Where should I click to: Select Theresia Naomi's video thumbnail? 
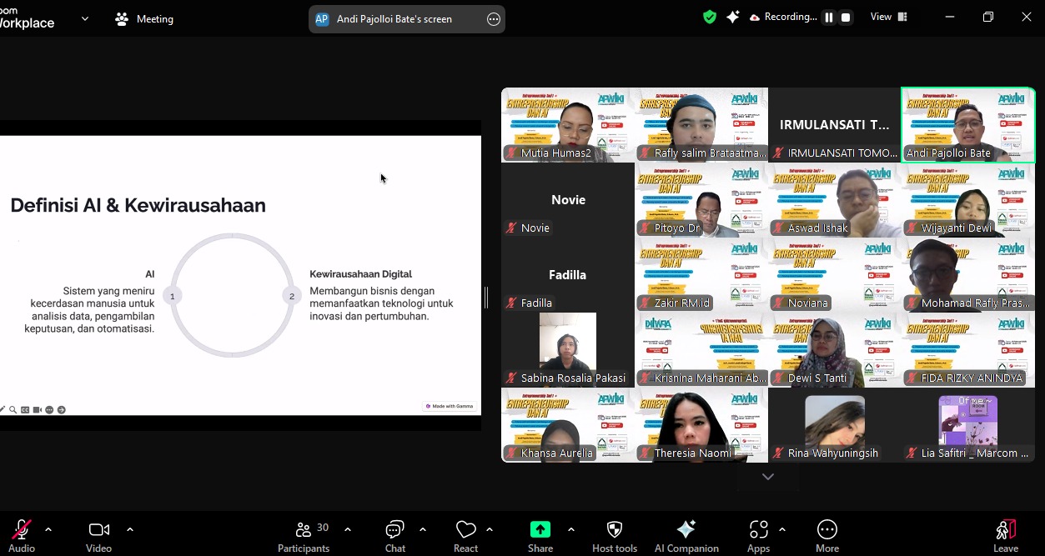701,425
